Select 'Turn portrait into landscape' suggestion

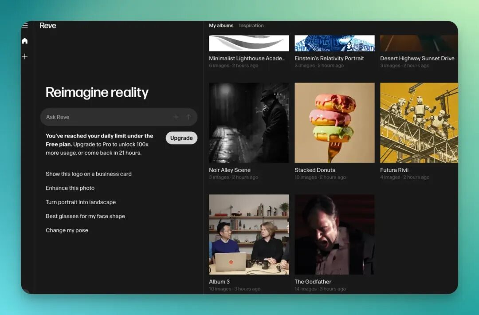(81, 202)
